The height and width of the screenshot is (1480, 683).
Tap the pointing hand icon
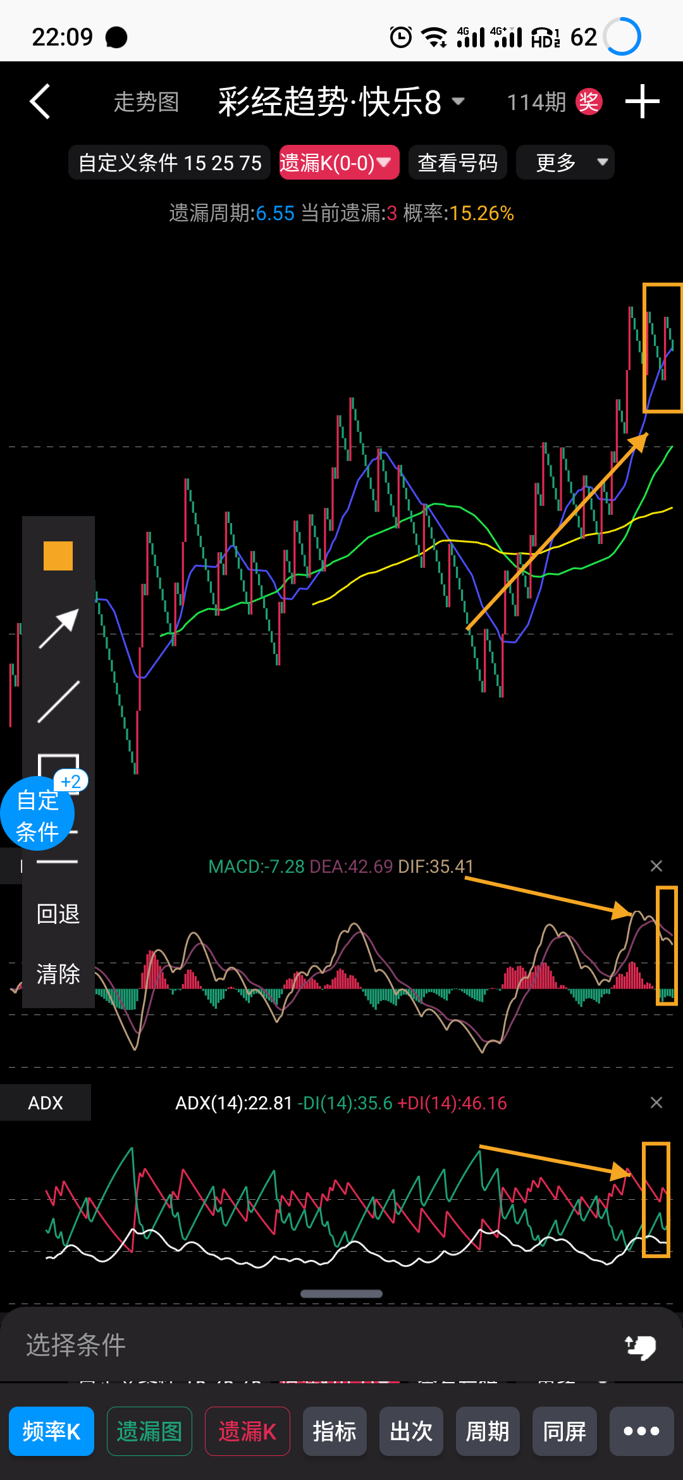[x=640, y=1347]
